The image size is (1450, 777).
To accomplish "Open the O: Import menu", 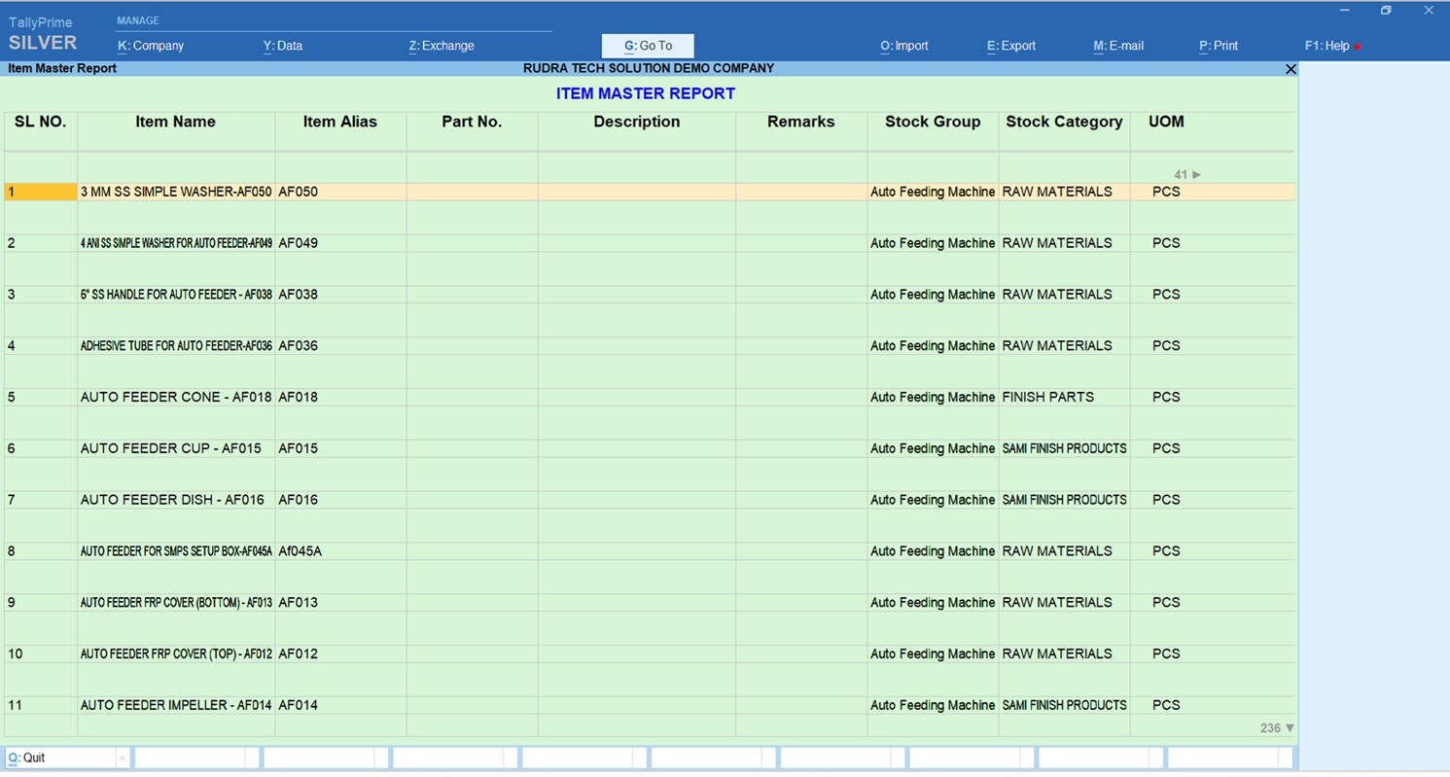I will tap(904, 46).
